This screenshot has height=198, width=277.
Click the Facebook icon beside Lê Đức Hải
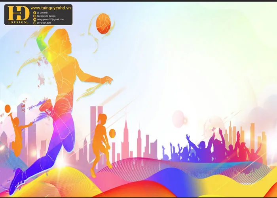[x=35, y=13]
